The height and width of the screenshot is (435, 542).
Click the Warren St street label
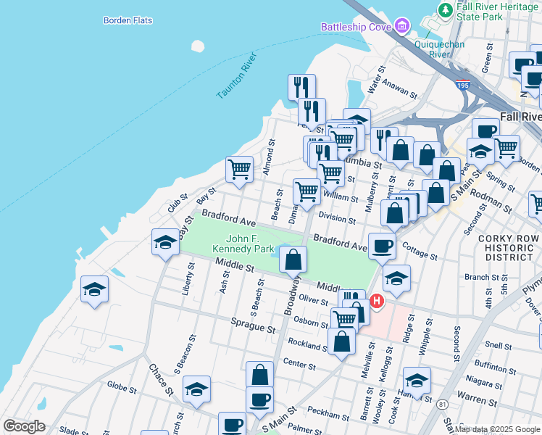477,399
